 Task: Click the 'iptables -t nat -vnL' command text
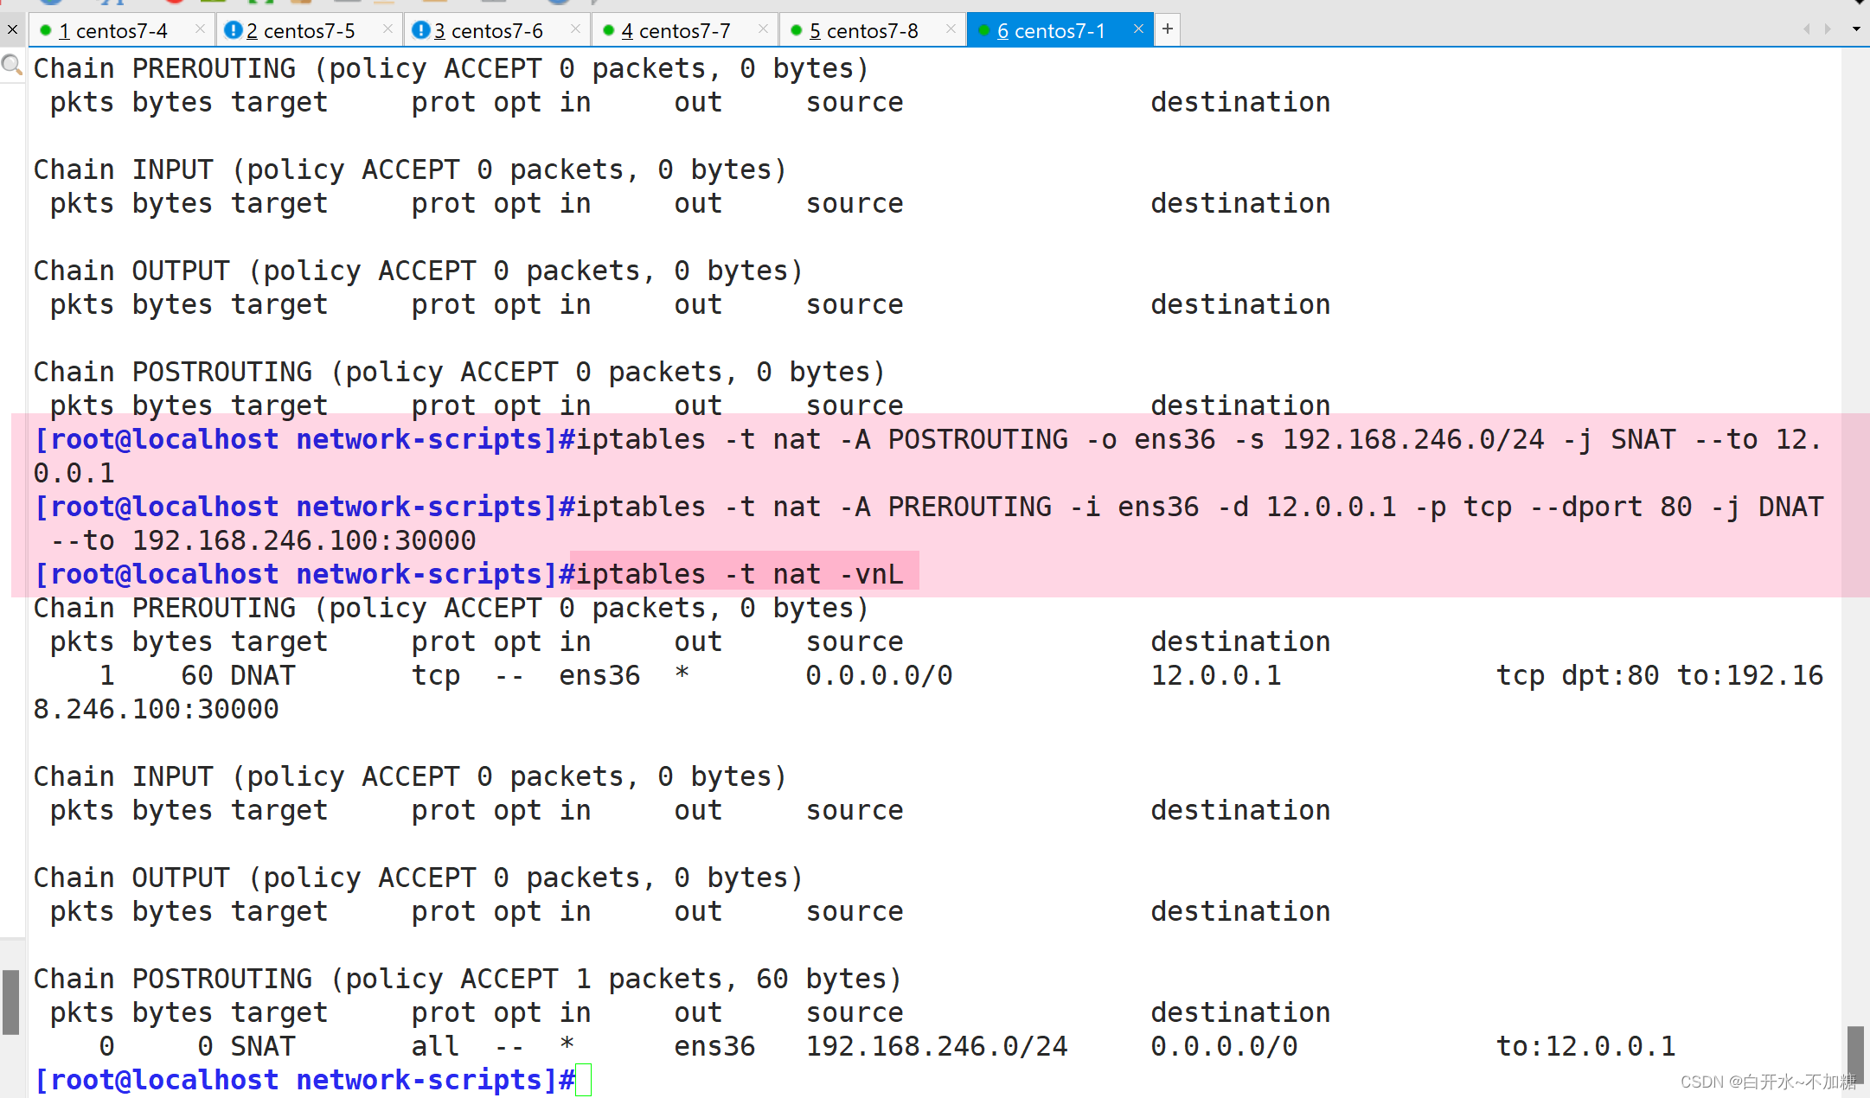[x=740, y=574]
